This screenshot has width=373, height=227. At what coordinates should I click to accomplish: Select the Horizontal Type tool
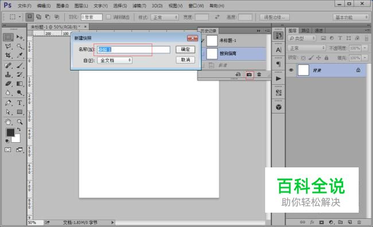[x=20, y=103]
